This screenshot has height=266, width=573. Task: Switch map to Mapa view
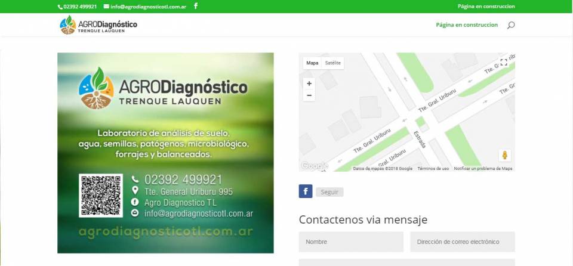(x=312, y=63)
